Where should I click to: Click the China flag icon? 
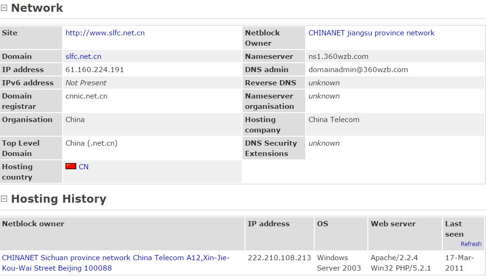click(x=71, y=166)
